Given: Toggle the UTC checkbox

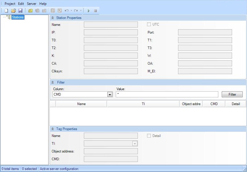Looking at the screenshot, I should [x=149, y=24].
